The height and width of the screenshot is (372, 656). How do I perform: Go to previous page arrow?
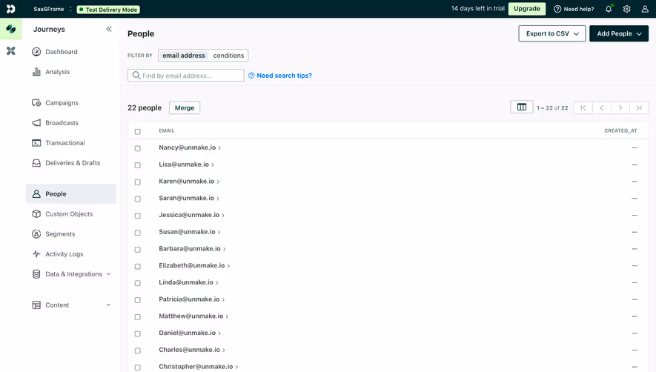[x=602, y=108]
